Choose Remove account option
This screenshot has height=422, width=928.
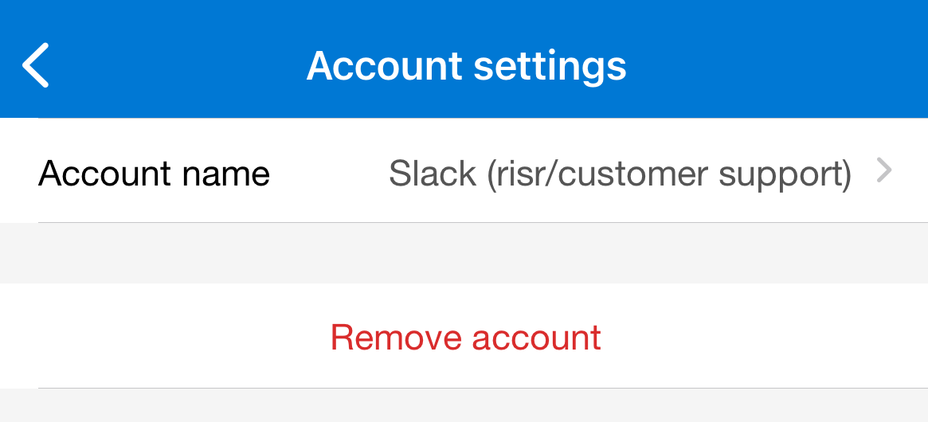[x=465, y=337]
